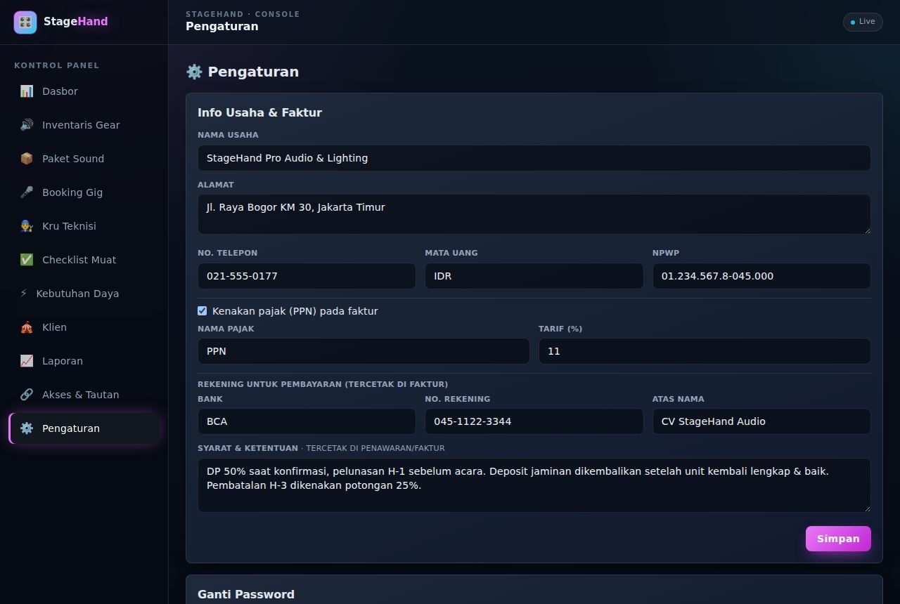Click into the Nama Usaha field
The width and height of the screenshot is (900, 604).
(x=534, y=158)
